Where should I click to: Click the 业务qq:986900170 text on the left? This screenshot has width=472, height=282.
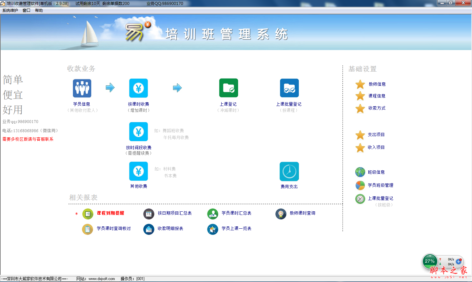[20, 122]
